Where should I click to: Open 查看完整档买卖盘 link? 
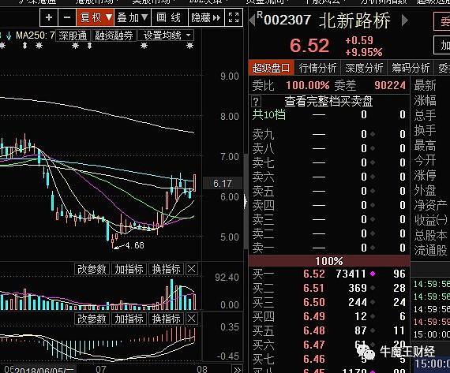point(328,101)
